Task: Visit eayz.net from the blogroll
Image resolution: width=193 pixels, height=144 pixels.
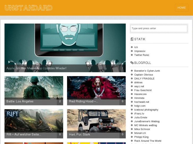Action: coord(139,86)
